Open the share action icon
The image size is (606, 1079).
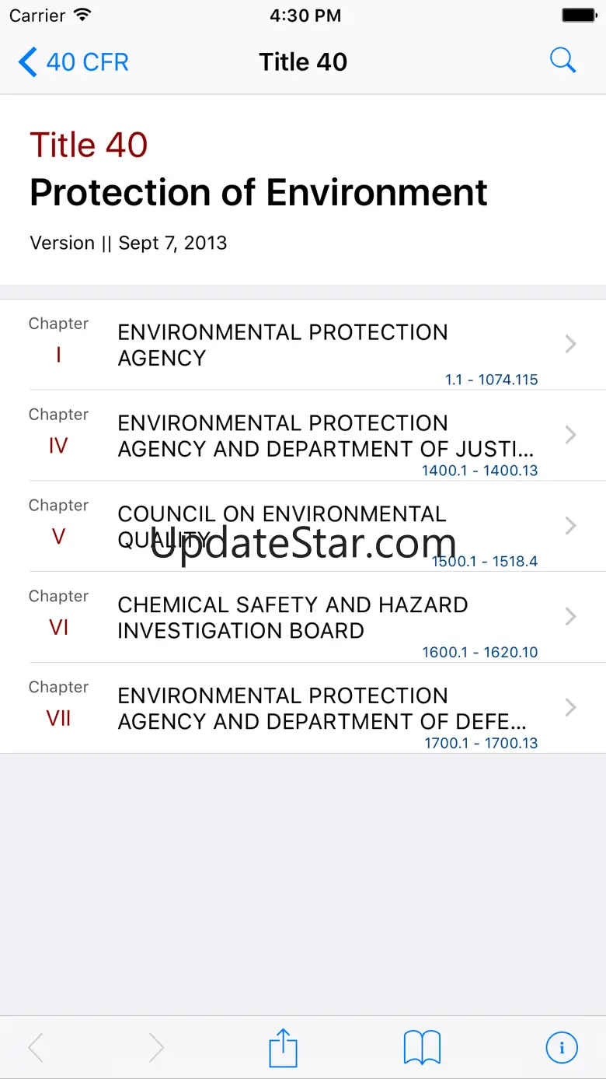pyautogui.click(x=284, y=1047)
